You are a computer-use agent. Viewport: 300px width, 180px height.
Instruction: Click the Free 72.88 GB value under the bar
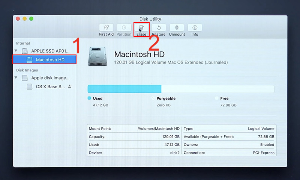228,105
